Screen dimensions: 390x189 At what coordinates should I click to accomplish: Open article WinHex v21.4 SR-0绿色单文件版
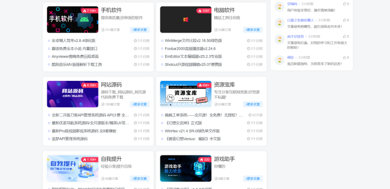192,131
